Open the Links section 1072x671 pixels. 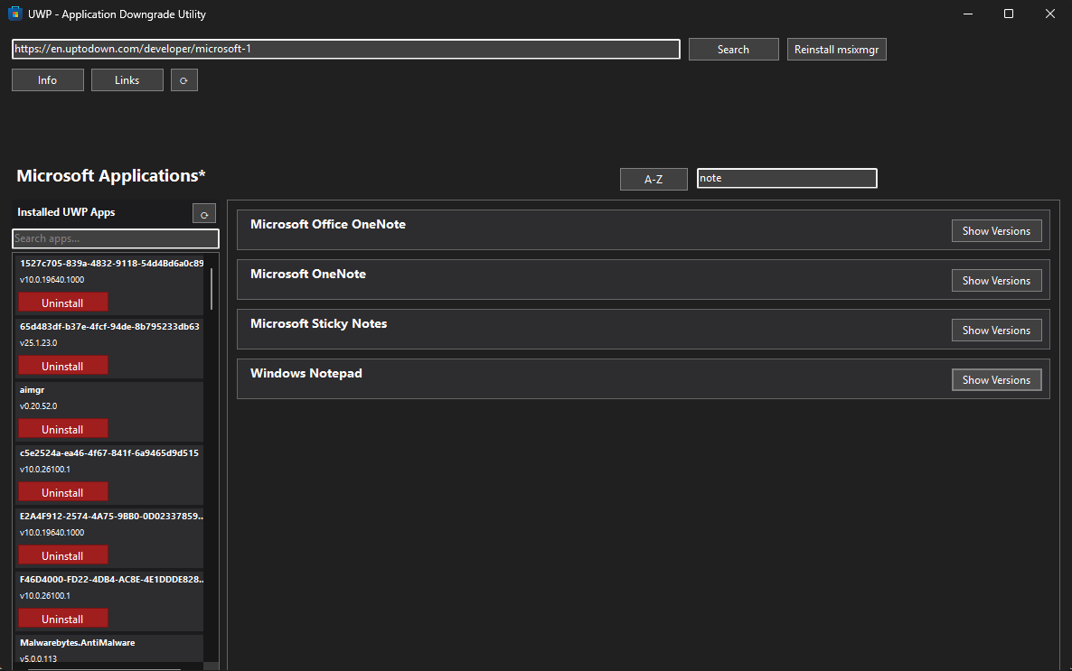click(x=127, y=80)
